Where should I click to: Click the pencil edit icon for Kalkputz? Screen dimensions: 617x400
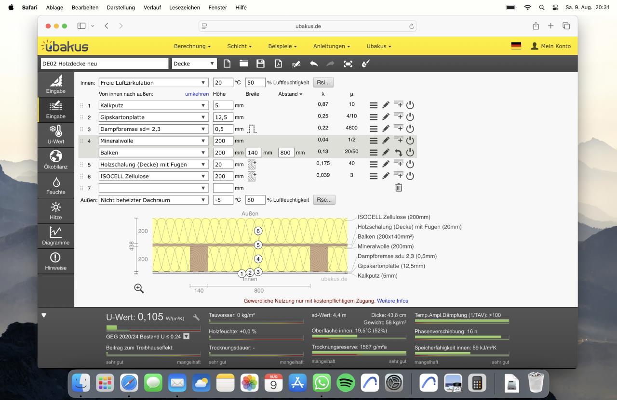pyautogui.click(x=386, y=105)
